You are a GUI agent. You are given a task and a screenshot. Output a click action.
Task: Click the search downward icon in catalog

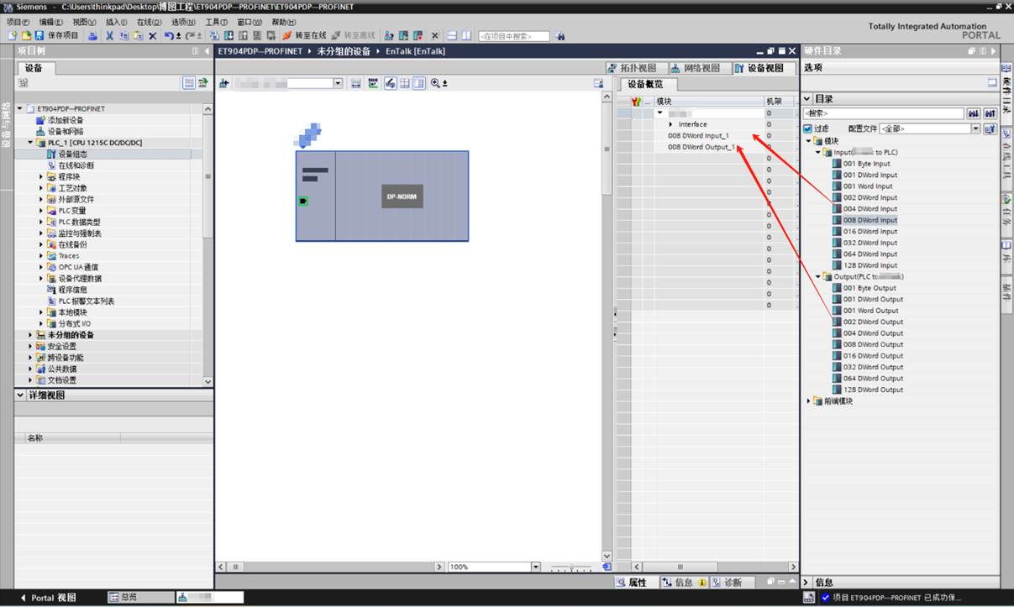pos(974,113)
